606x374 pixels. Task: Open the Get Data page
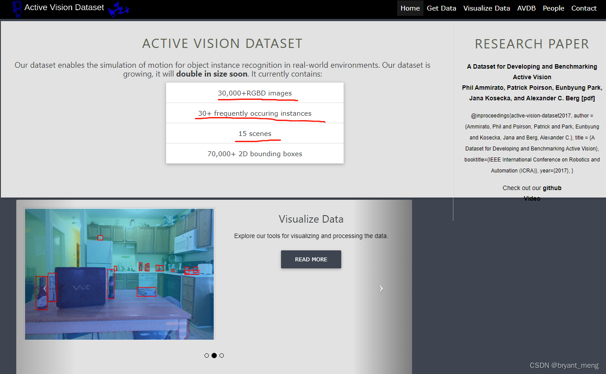tap(442, 8)
